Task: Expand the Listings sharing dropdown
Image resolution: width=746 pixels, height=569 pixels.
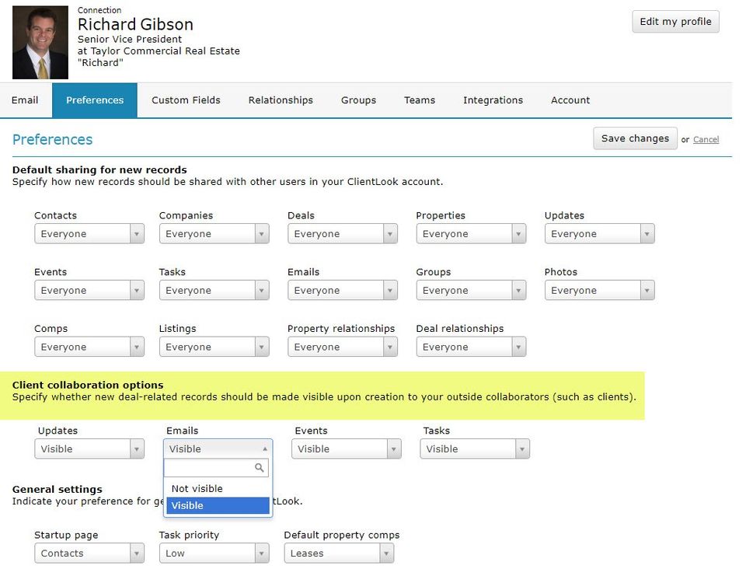Action: pyautogui.click(x=214, y=347)
